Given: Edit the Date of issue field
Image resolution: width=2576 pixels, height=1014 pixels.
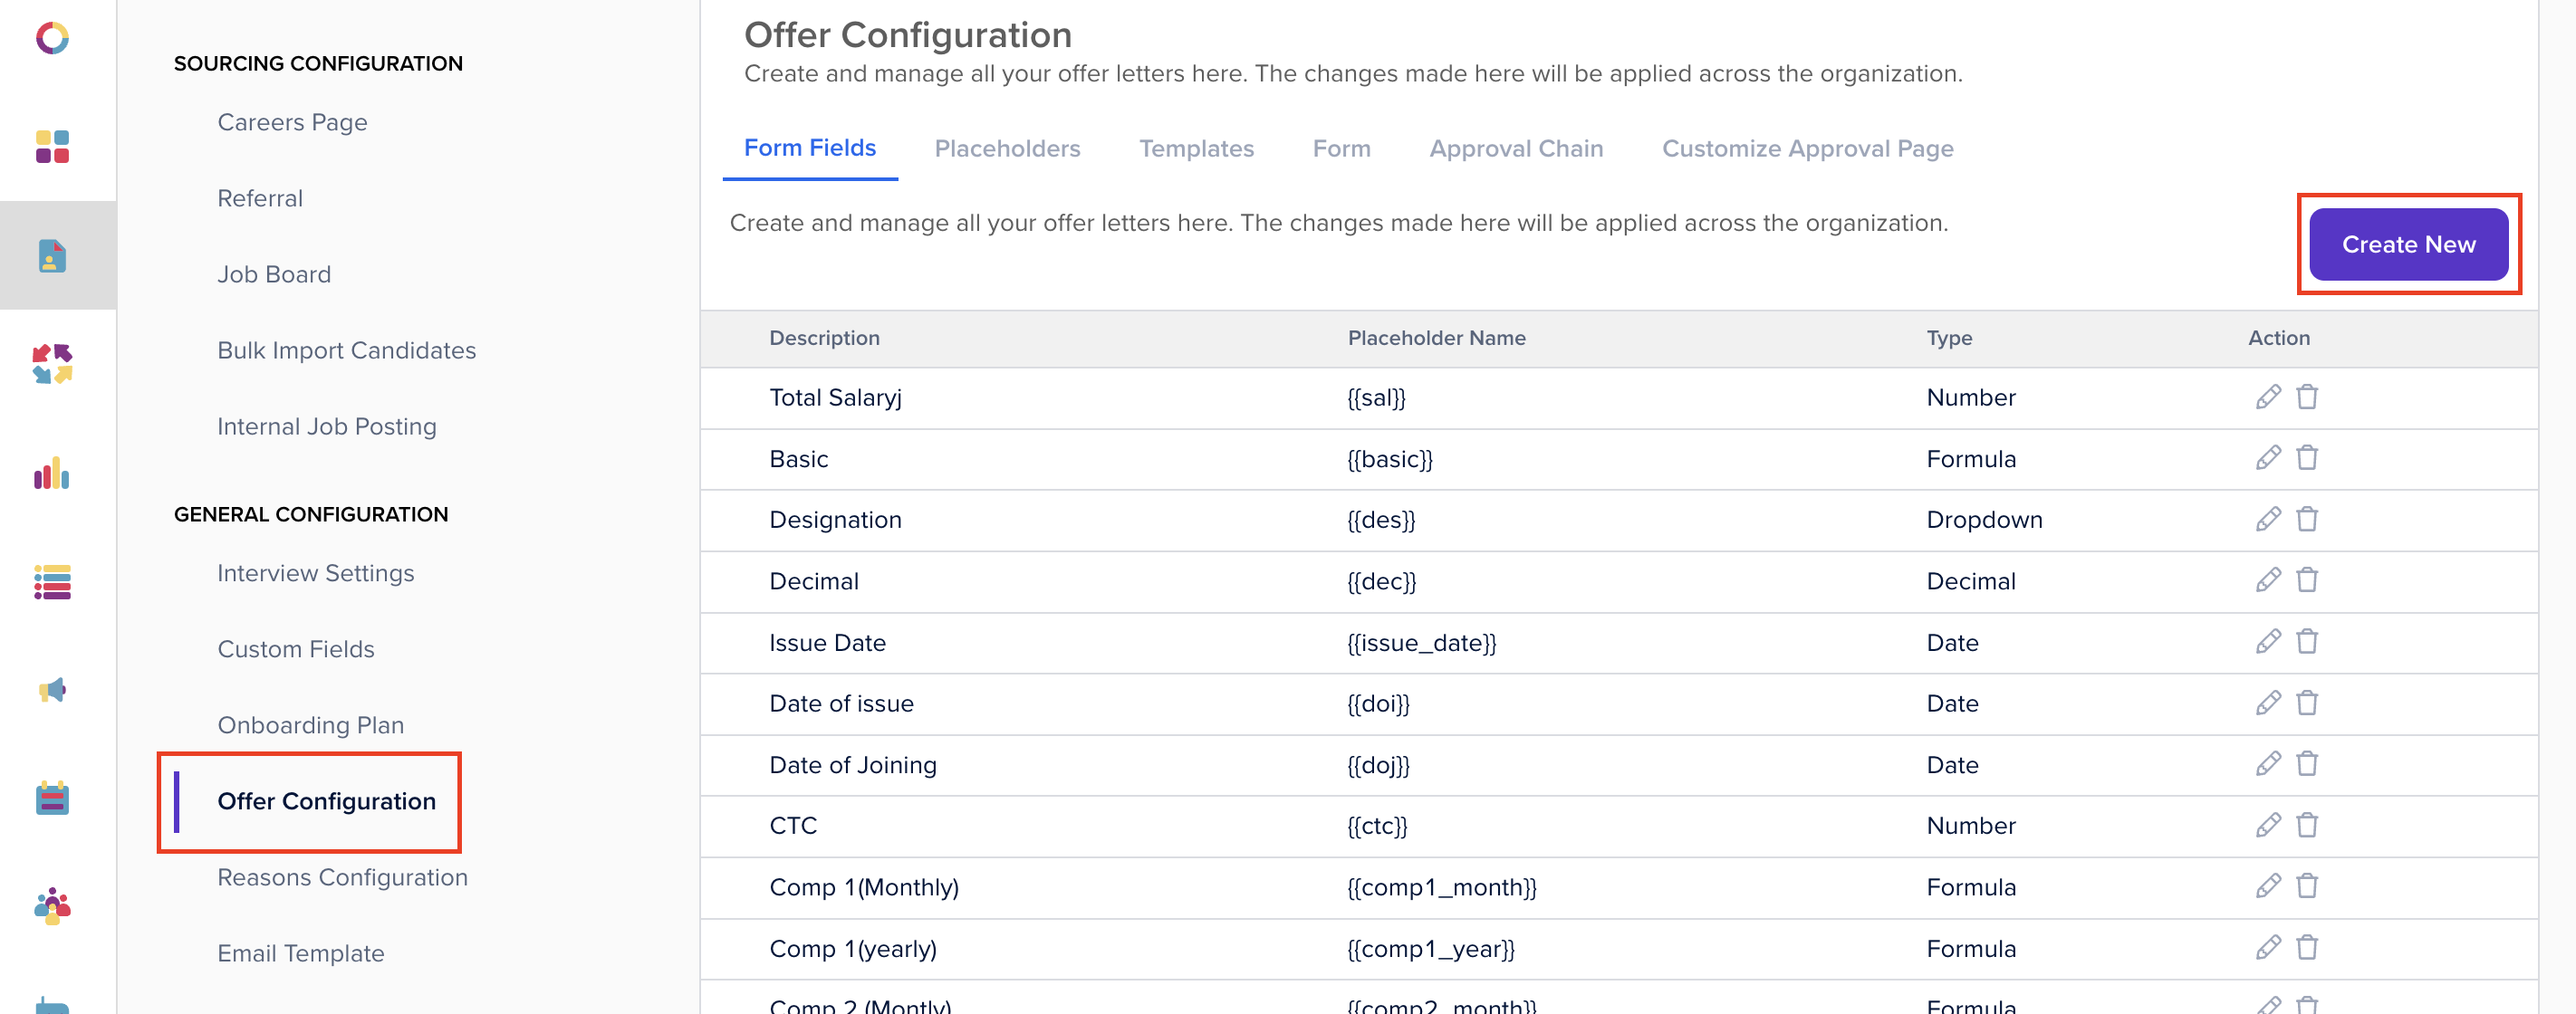Looking at the screenshot, I should click(x=2268, y=703).
